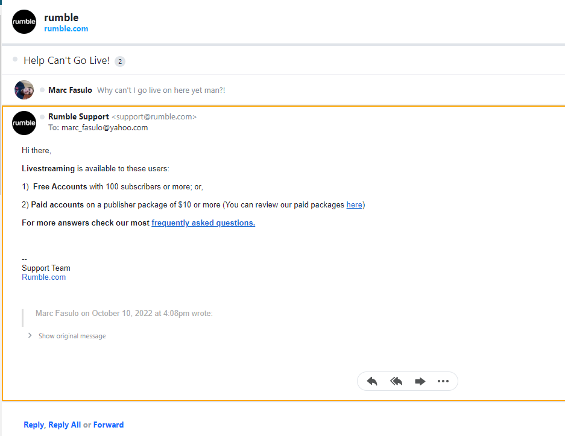This screenshot has height=436, width=565.
Task: Click Rumble Support sender avatar
Action: (24, 123)
